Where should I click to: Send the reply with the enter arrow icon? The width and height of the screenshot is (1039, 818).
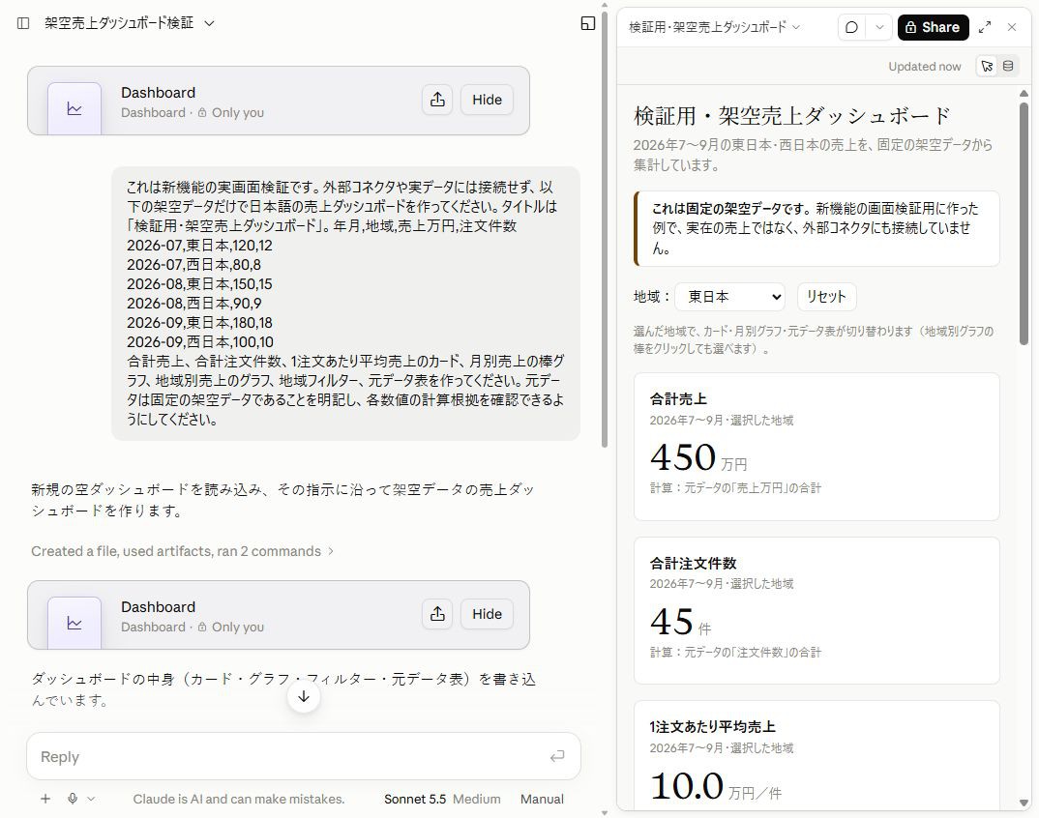(557, 756)
